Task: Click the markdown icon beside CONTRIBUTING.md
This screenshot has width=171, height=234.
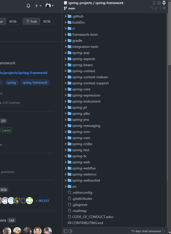Action: (70, 223)
